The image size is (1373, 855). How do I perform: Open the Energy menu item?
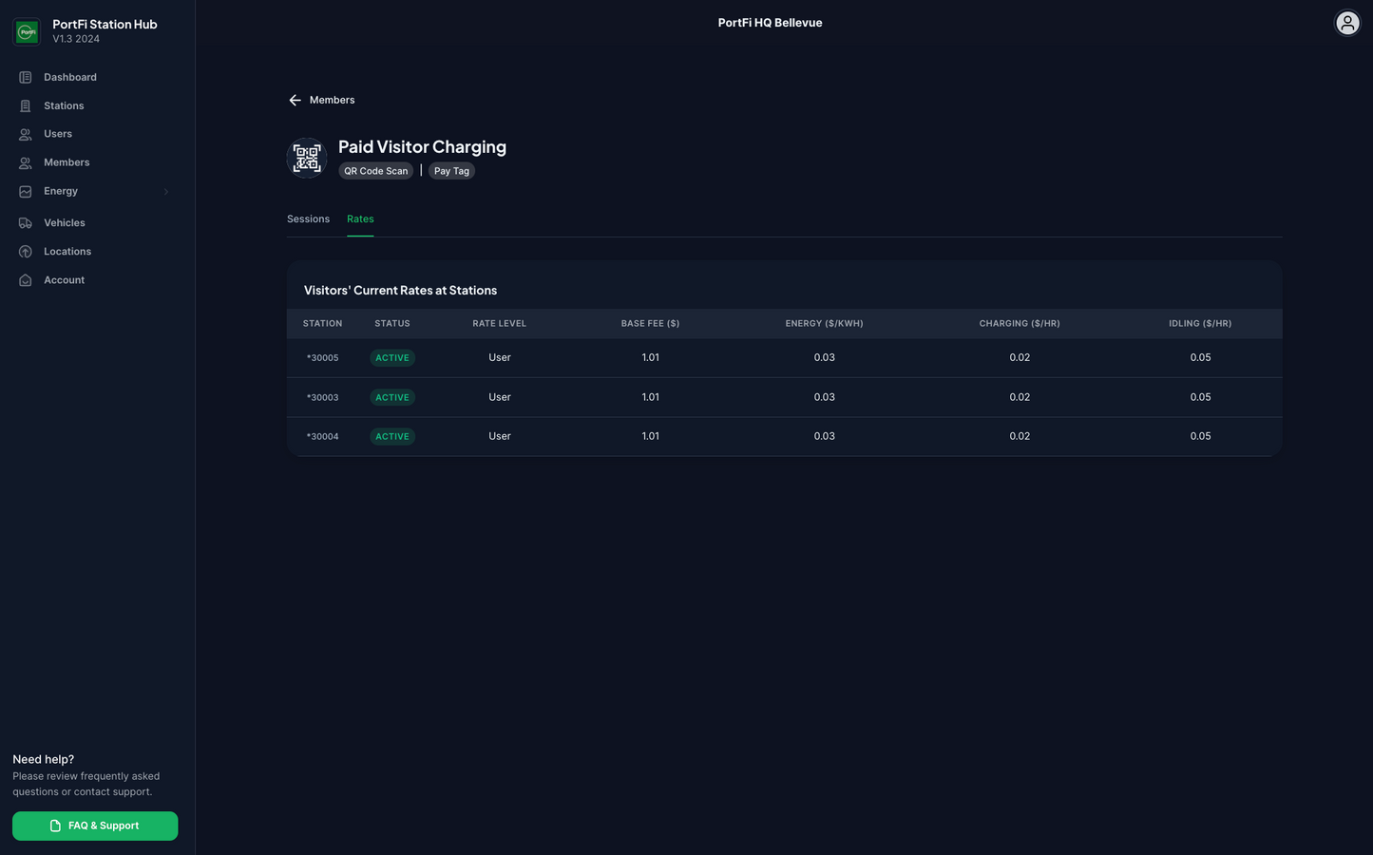(61, 191)
